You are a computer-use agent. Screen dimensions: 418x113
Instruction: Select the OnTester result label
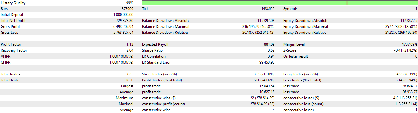(x=296, y=56)
